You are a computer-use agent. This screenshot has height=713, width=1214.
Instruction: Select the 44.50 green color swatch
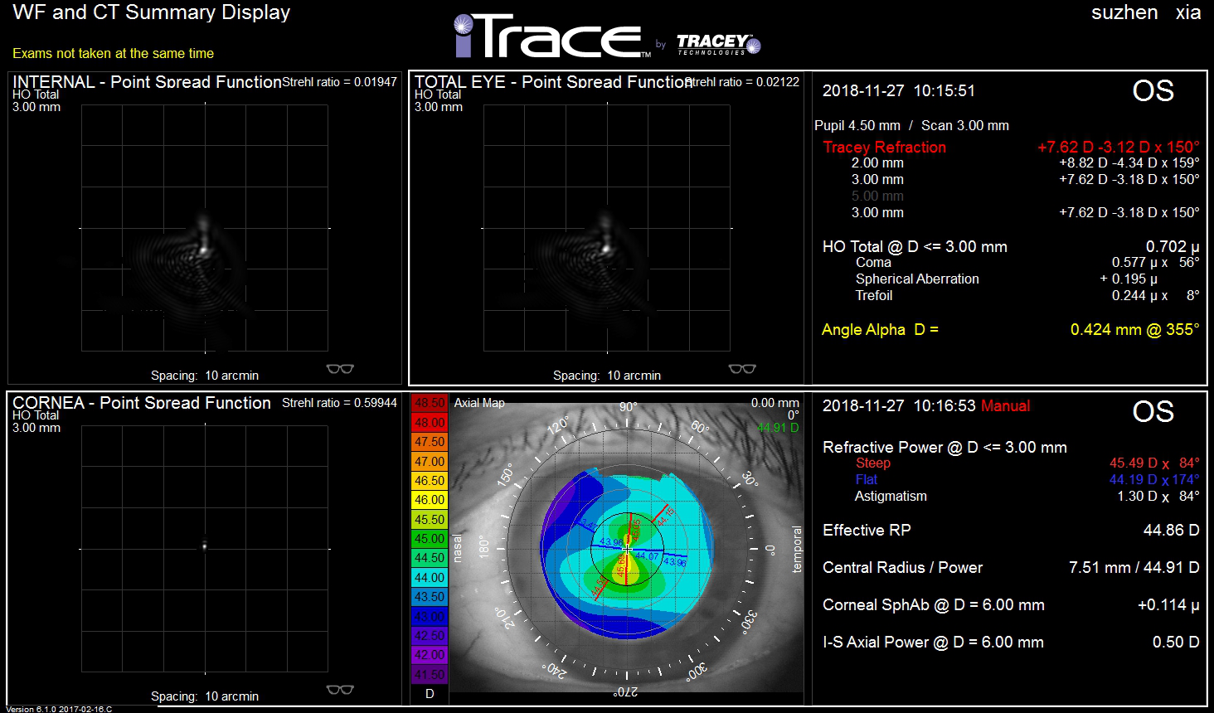[430, 558]
